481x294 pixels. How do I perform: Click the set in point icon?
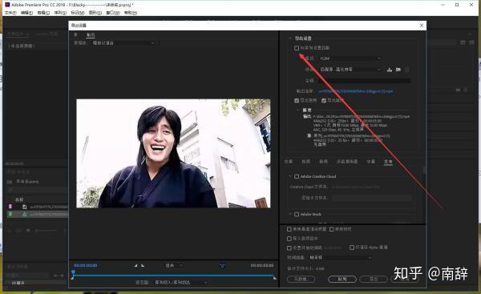[x=136, y=265]
